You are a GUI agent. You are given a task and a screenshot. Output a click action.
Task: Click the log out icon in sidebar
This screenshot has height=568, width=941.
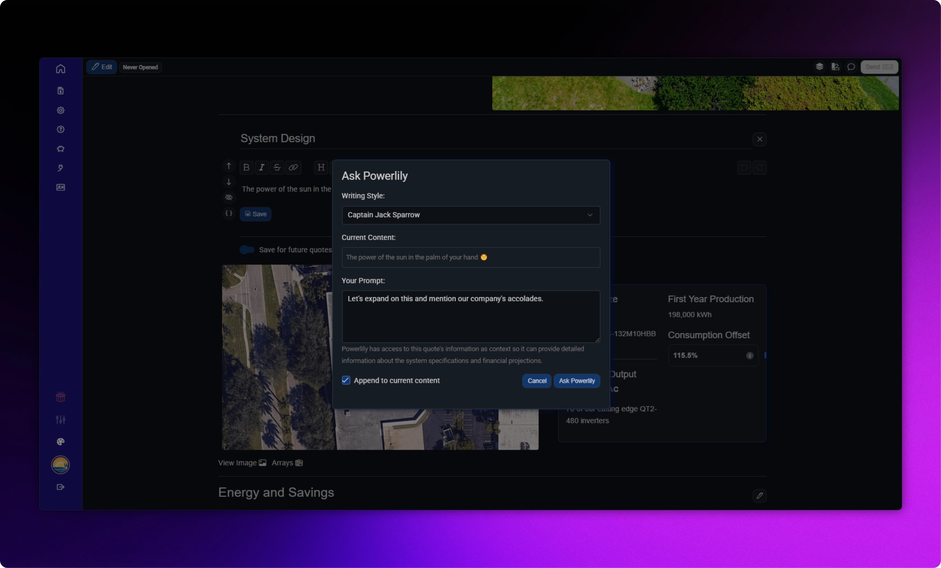point(60,487)
